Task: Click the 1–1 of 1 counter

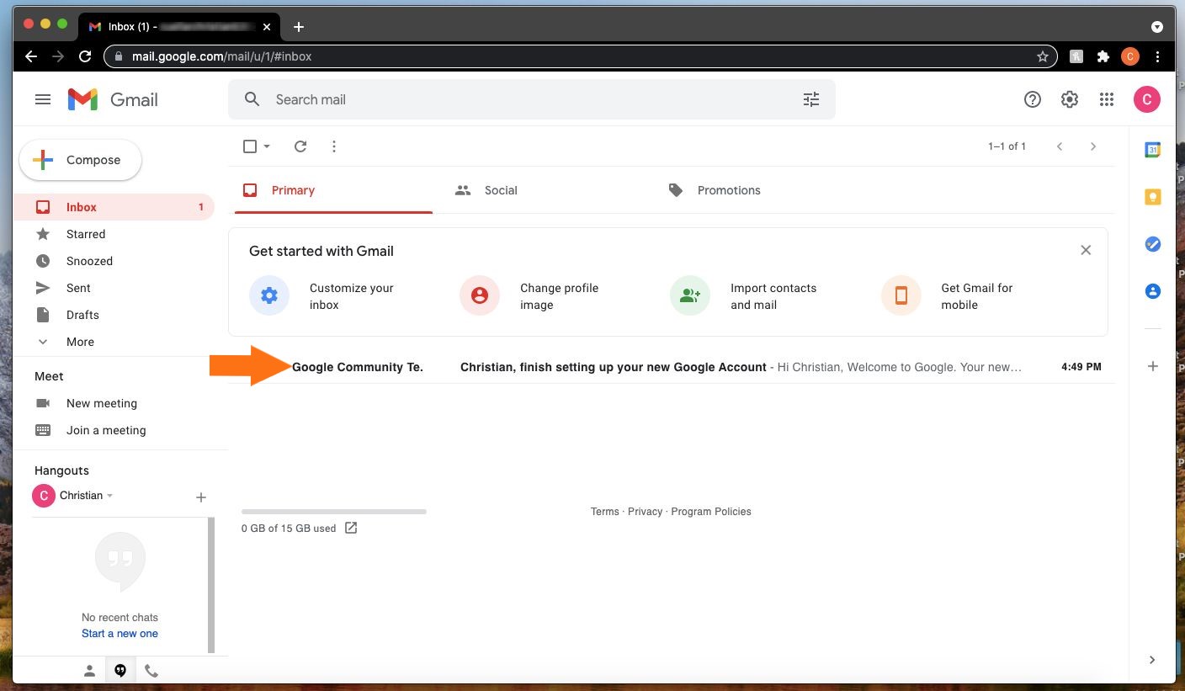Action: (x=1007, y=146)
